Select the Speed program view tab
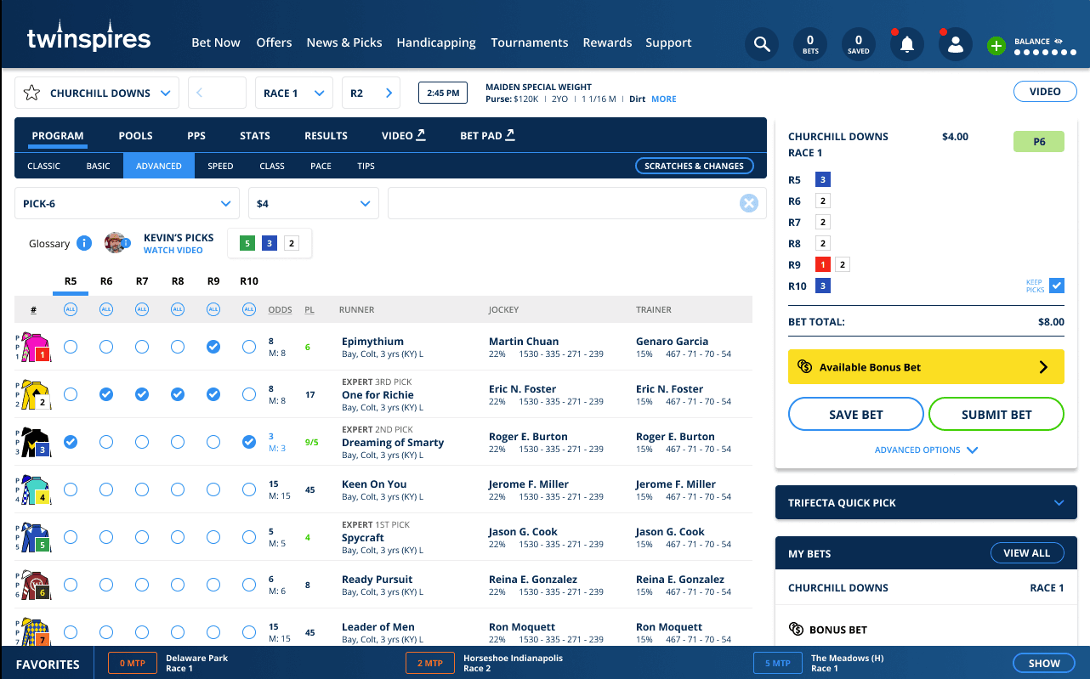Image resolution: width=1090 pixels, height=679 pixels. pos(220,166)
